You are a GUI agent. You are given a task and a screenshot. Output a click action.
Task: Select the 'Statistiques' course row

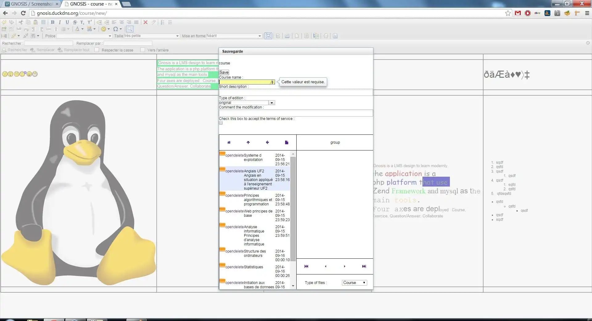click(x=255, y=271)
